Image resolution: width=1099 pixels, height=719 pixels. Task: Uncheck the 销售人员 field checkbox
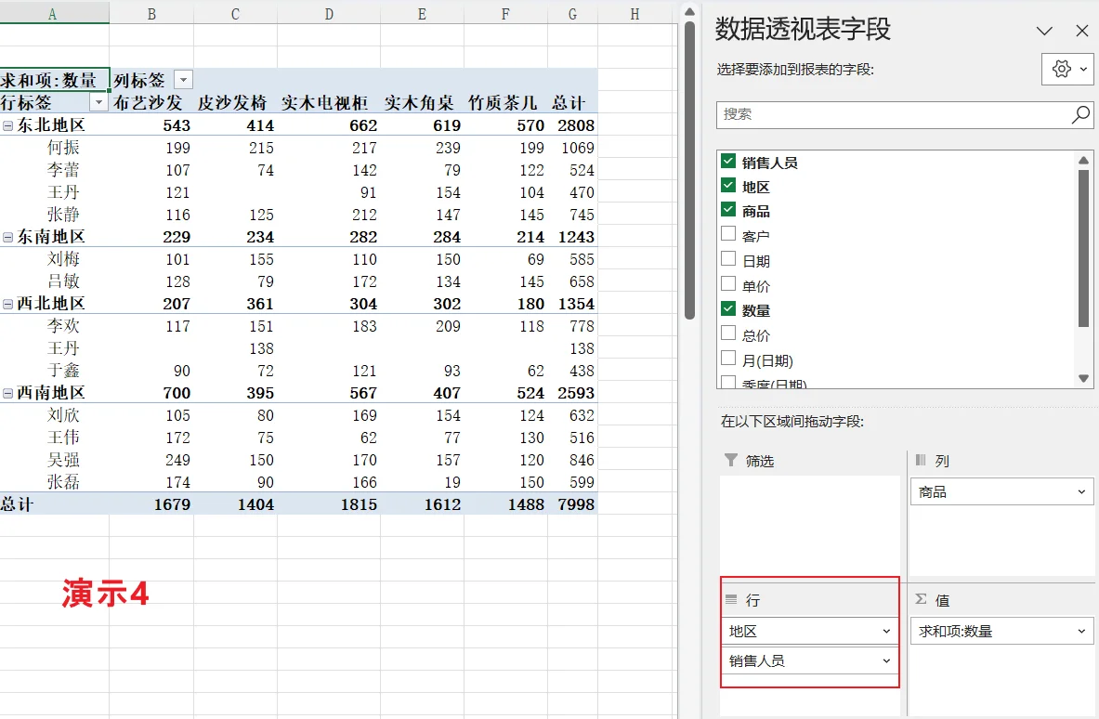pyautogui.click(x=728, y=162)
